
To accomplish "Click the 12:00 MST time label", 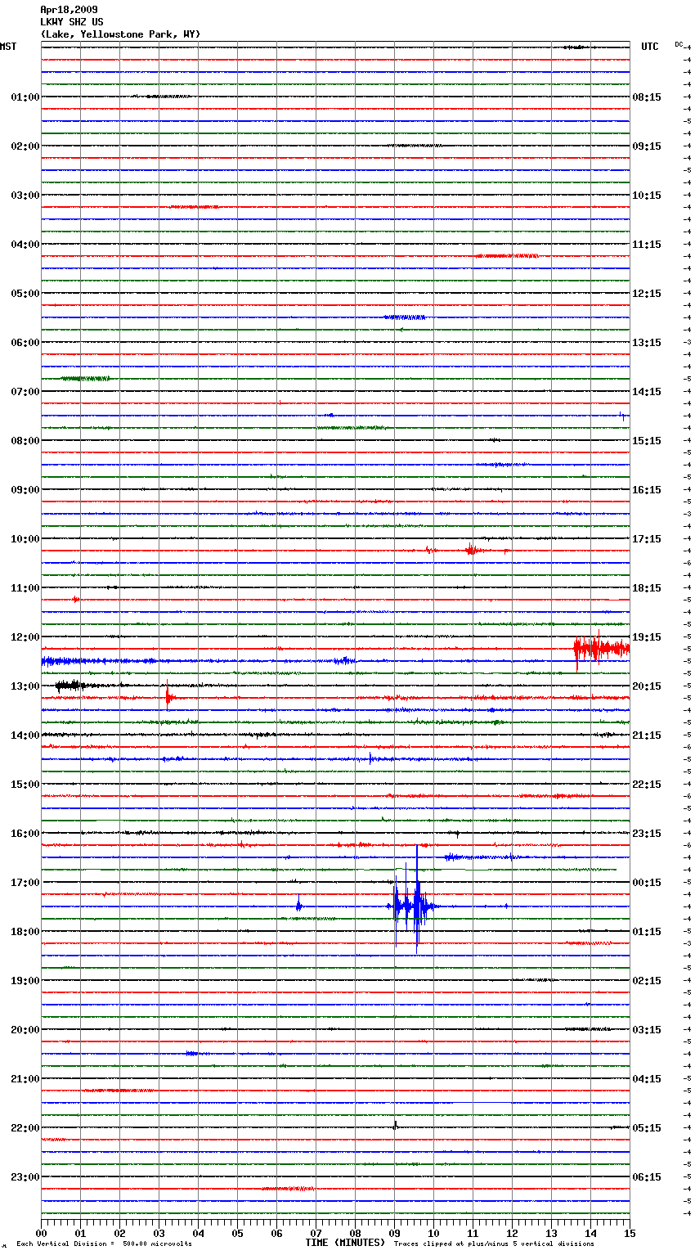I will tap(25, 637).
